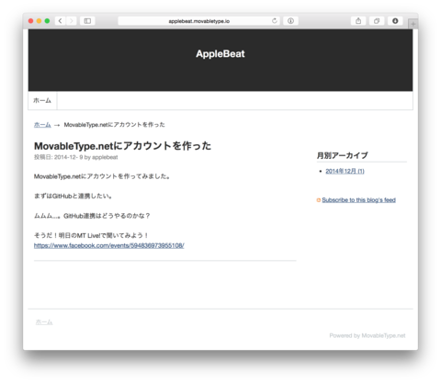Open the facebook.com events link
The width and height of the screenshot is (441, 383).
pos(108,245)
